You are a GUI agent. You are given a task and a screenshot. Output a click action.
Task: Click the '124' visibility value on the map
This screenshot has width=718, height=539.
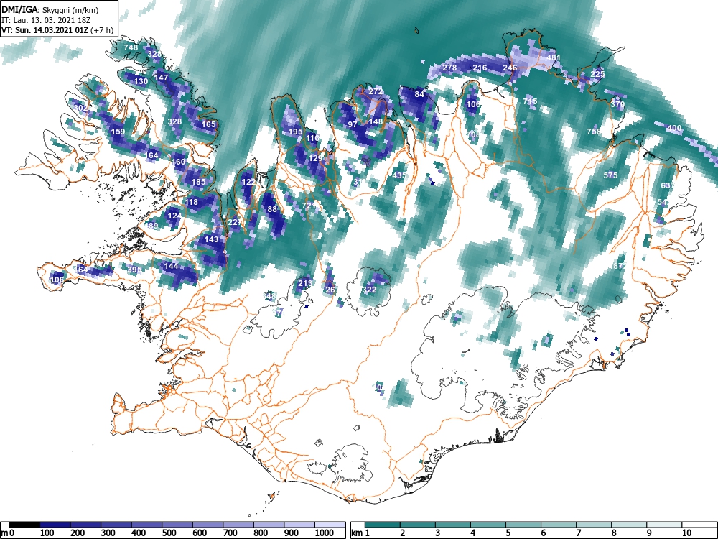(174, 216)
